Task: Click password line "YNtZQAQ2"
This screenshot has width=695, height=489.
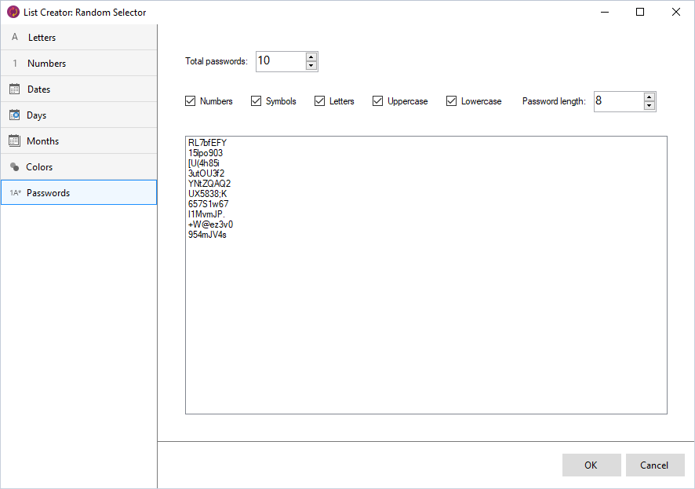Action: 209,184
